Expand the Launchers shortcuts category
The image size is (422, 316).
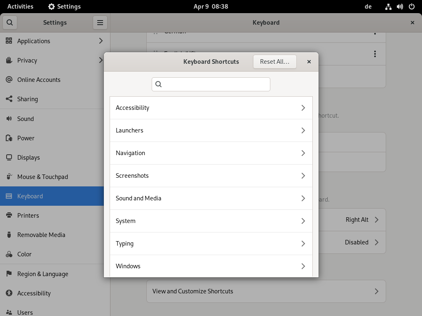(211, 130)
